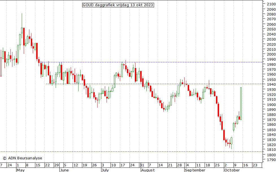The height and width of the screenshot is (172, 277).
Task: Click date label 25 on the axis
Action: pos(217,165)
